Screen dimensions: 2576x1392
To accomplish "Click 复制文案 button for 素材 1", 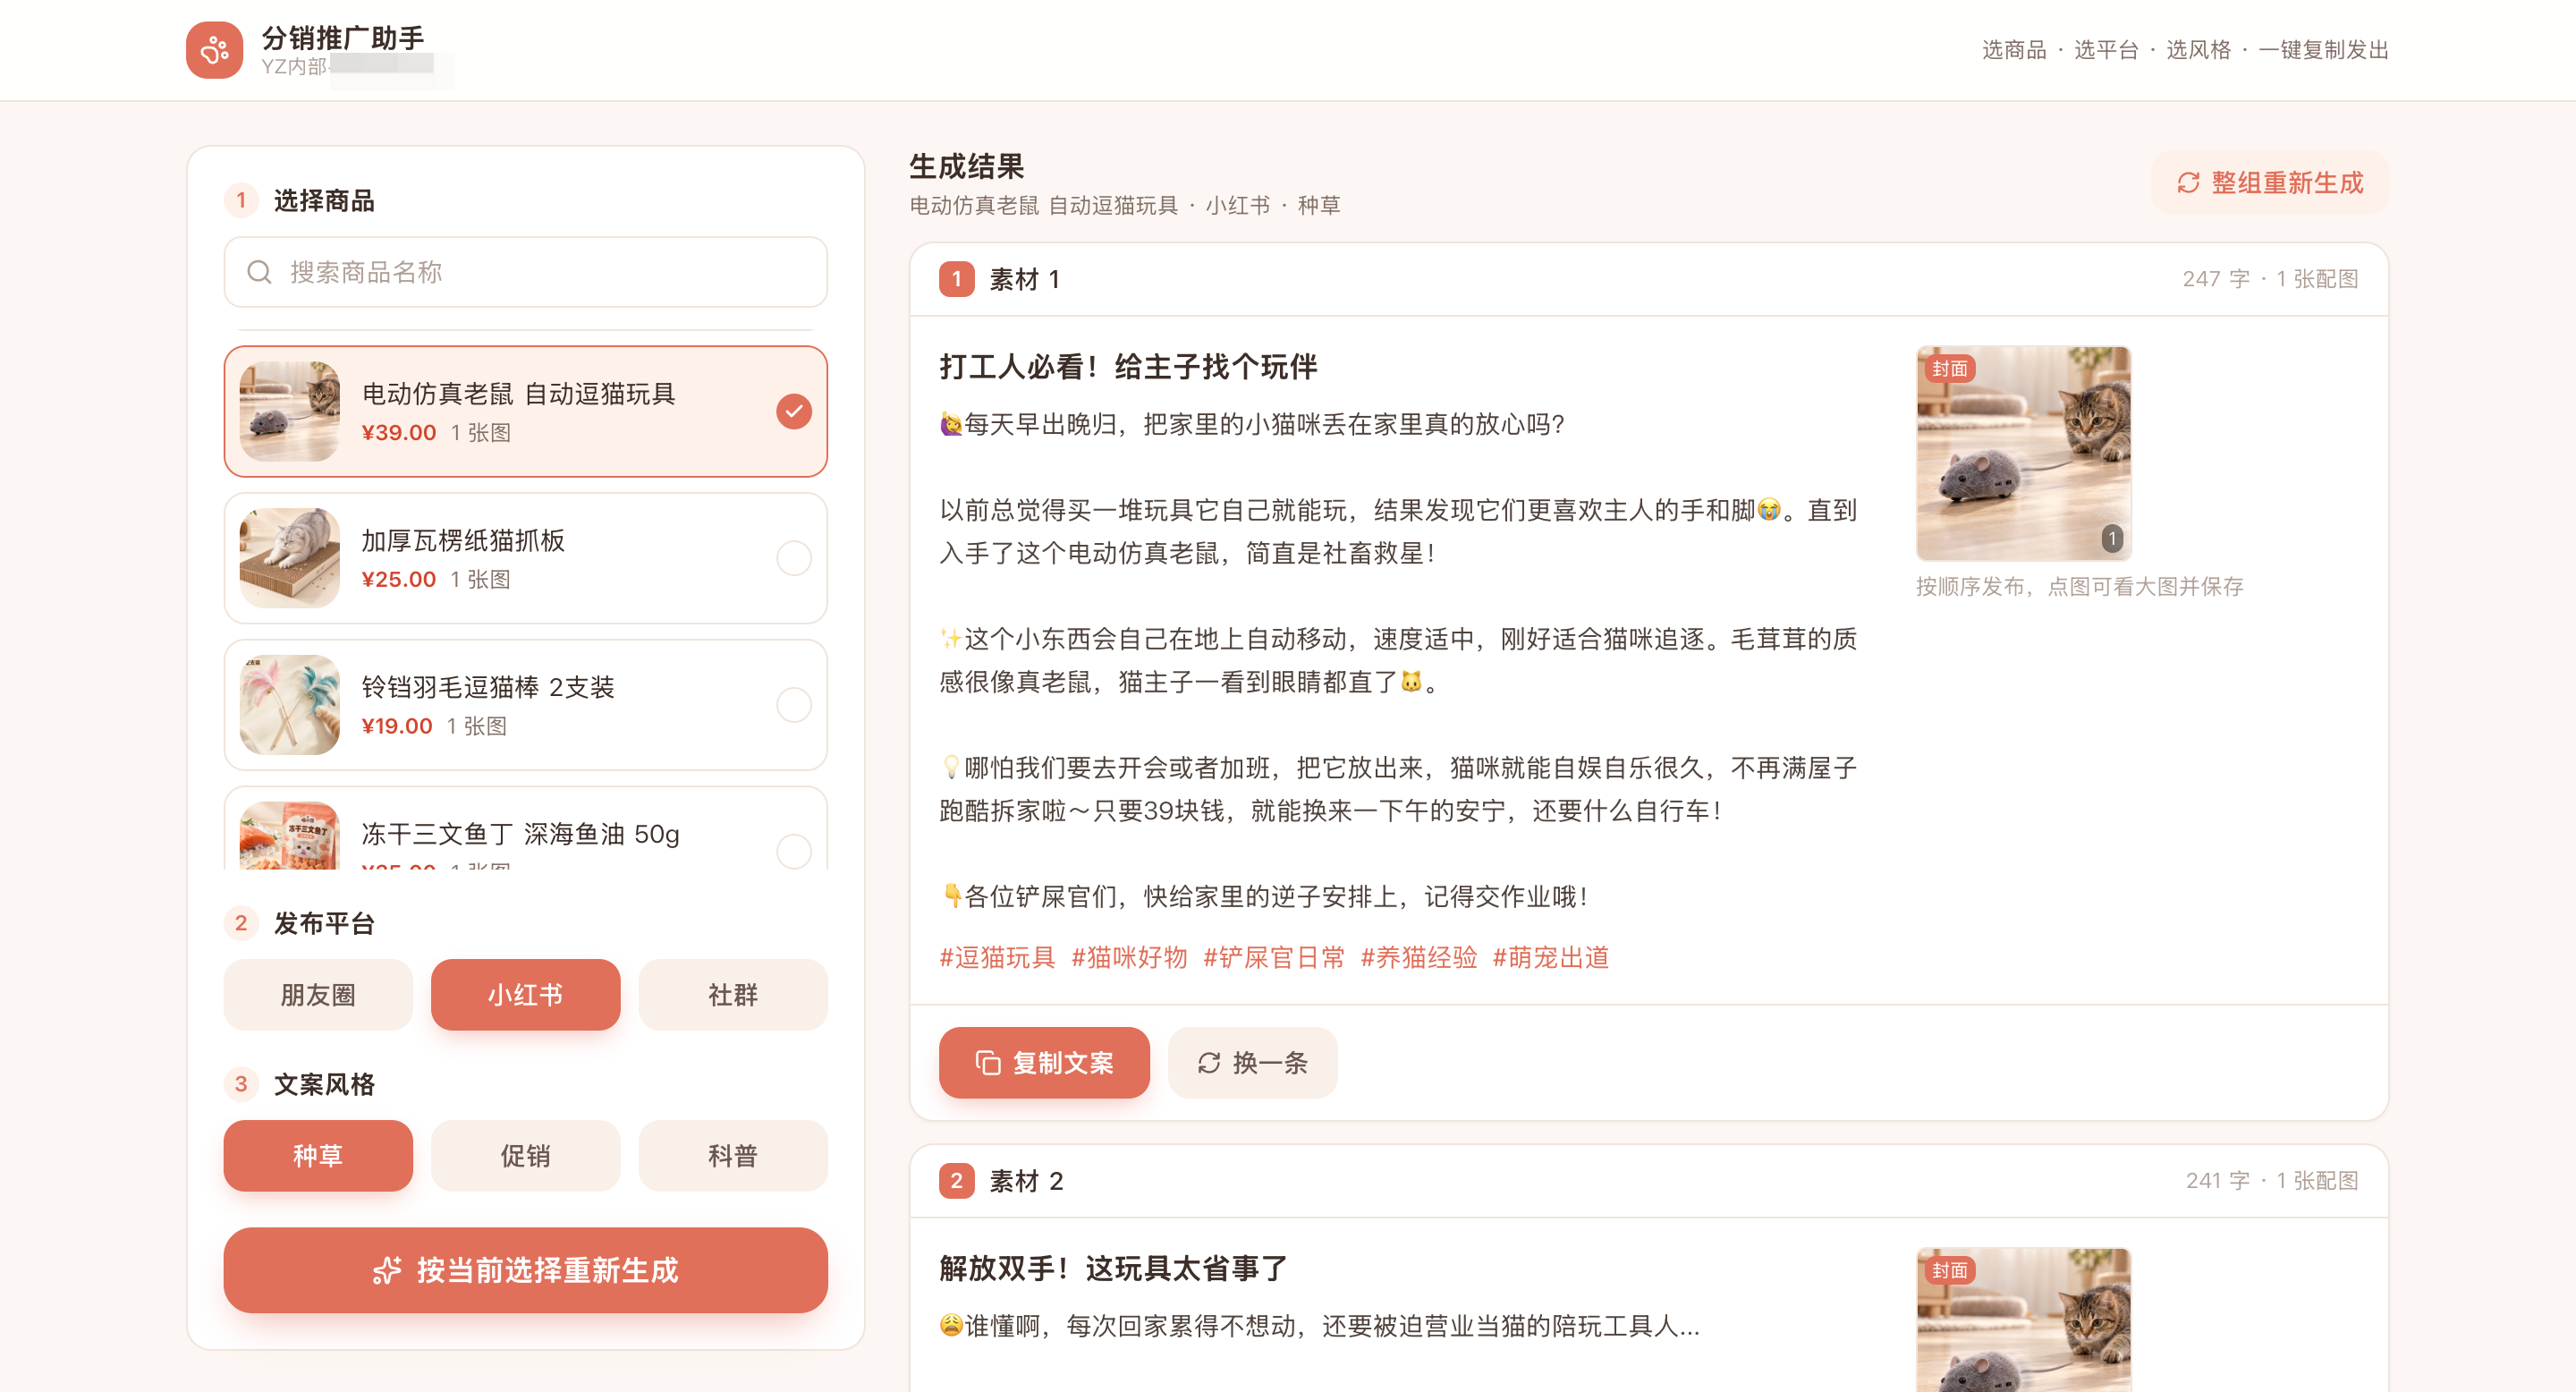I will 1044,1063.
